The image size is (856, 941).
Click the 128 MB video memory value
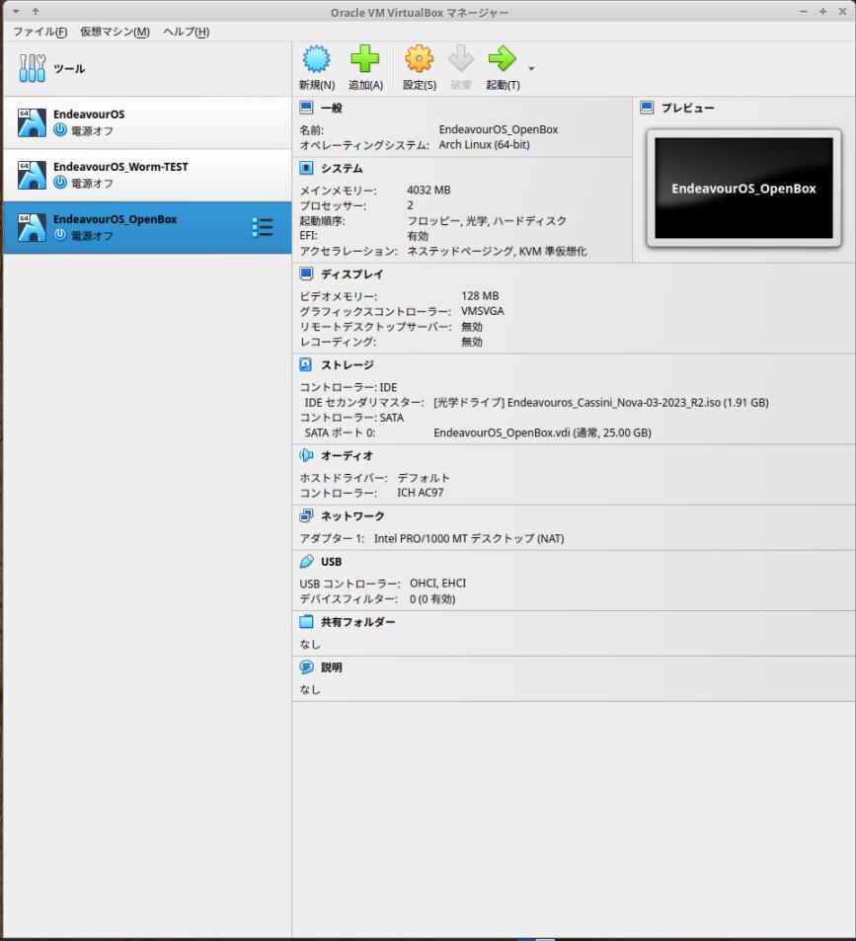point(480,296)
